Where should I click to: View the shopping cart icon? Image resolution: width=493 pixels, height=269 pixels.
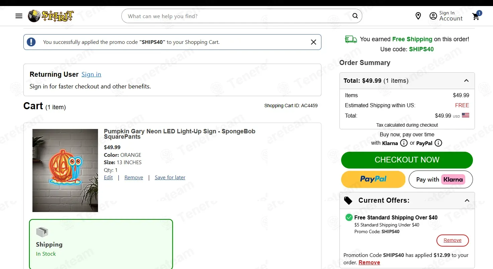477,16
